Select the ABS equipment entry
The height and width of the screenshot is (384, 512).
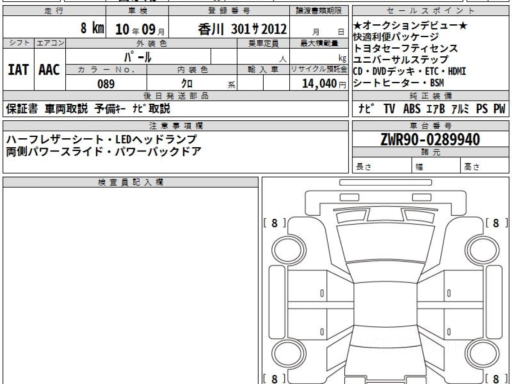coord(412,109)
